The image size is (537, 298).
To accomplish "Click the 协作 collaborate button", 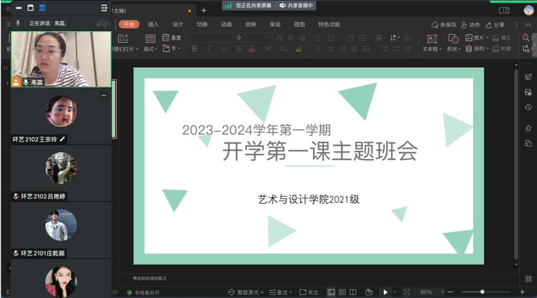I will point(471,25).
